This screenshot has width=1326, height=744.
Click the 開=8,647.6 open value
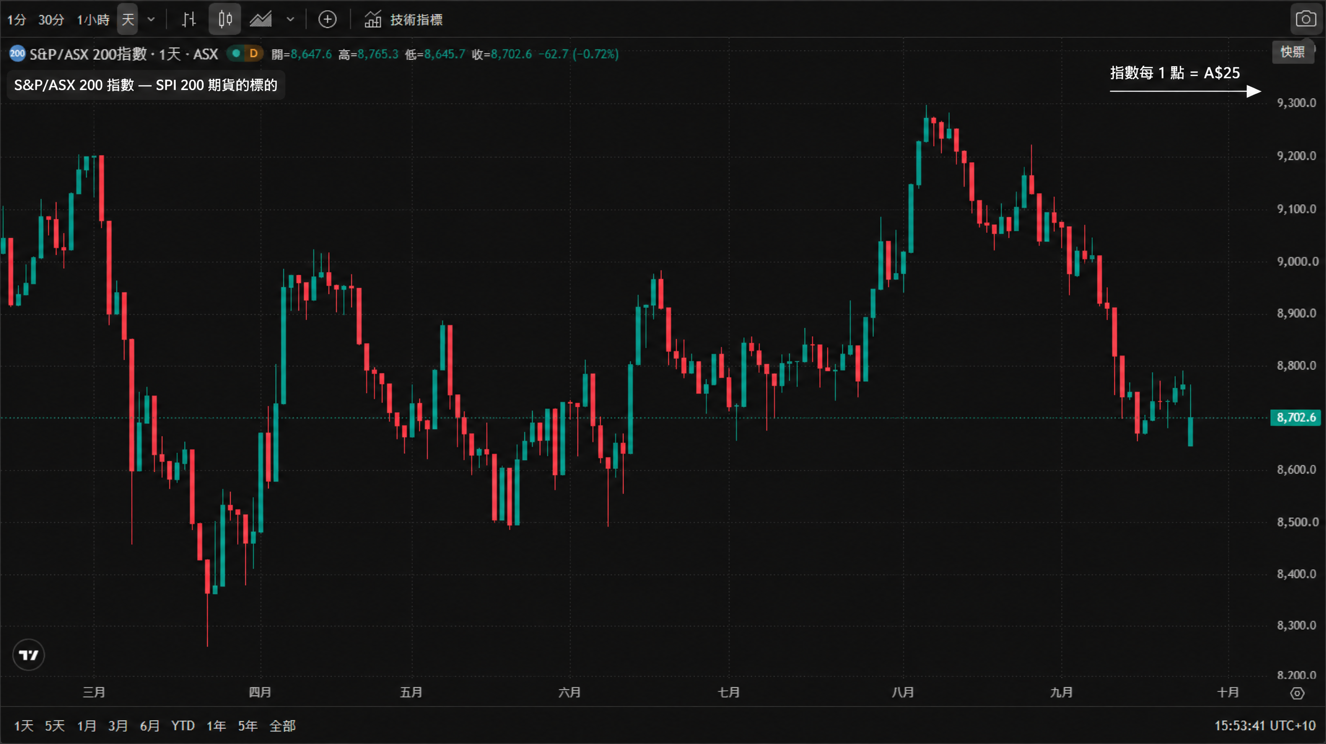[x=301, y=54]
